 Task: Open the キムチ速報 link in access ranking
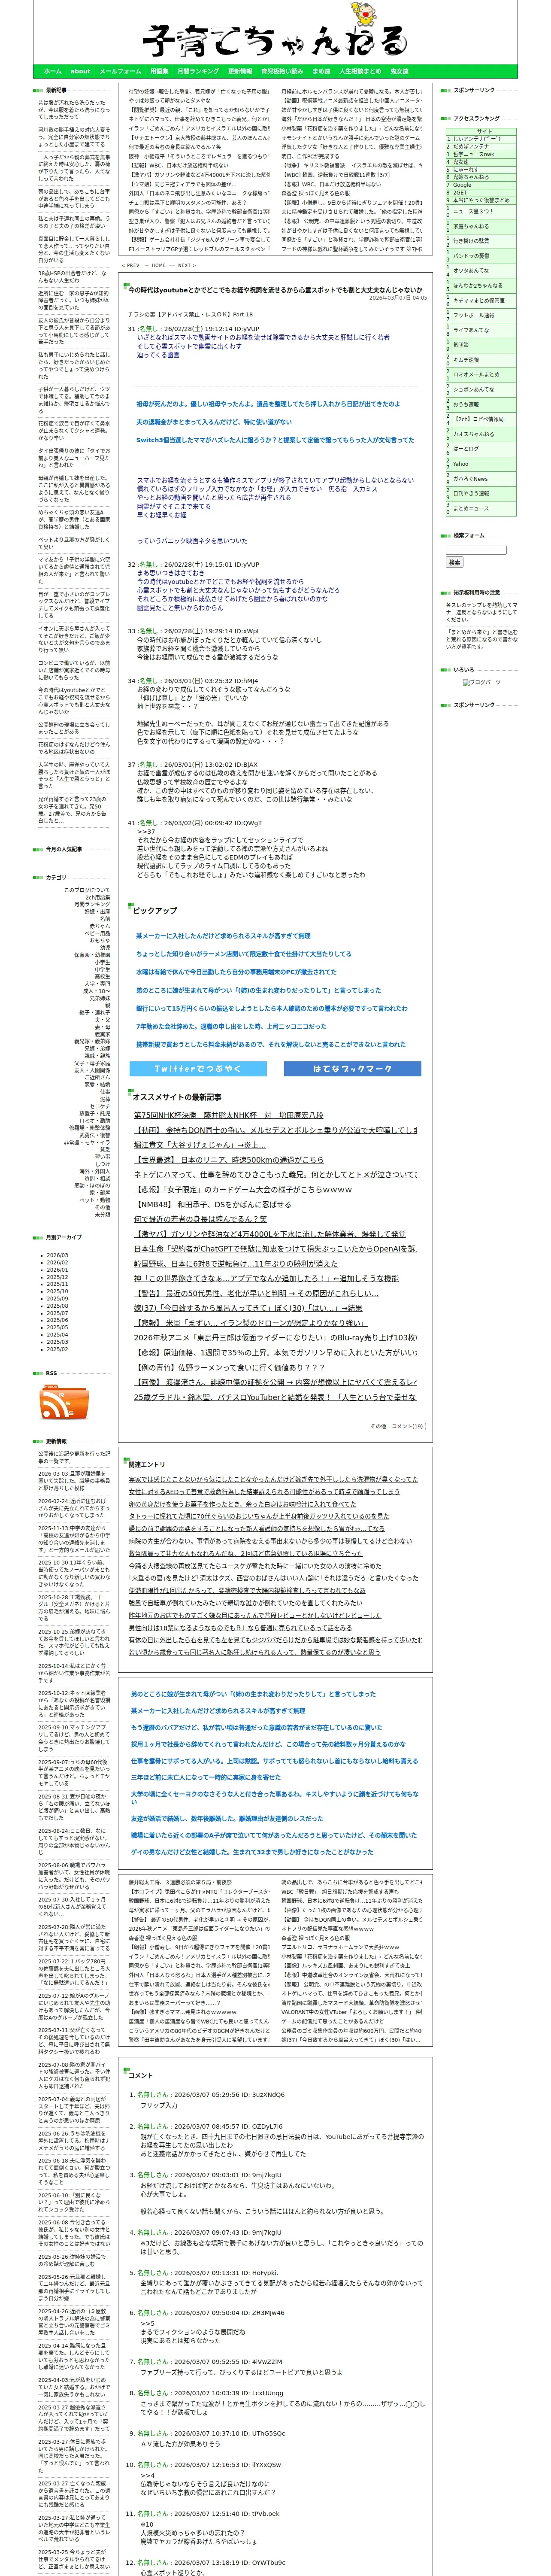466,360
